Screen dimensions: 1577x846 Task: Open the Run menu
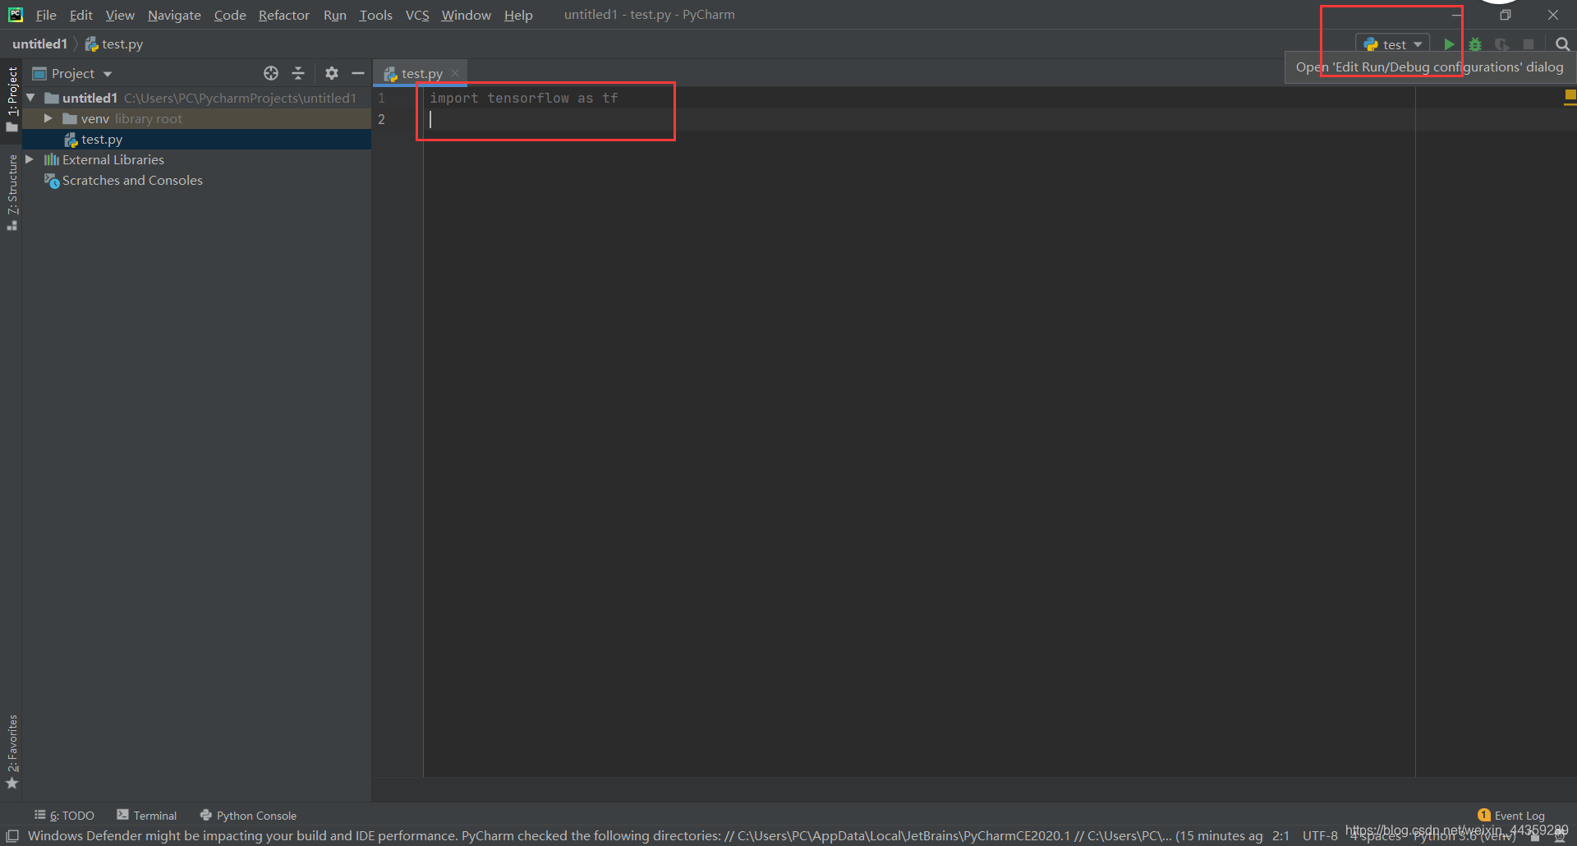[x=334, y=15]
